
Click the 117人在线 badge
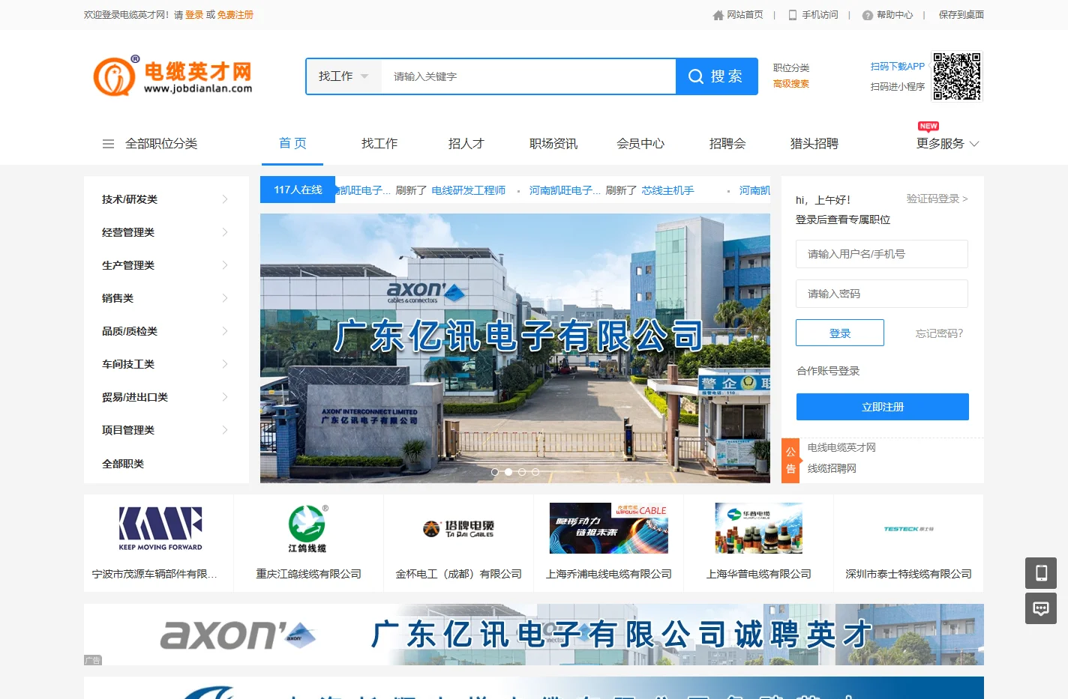coord(298,190)
